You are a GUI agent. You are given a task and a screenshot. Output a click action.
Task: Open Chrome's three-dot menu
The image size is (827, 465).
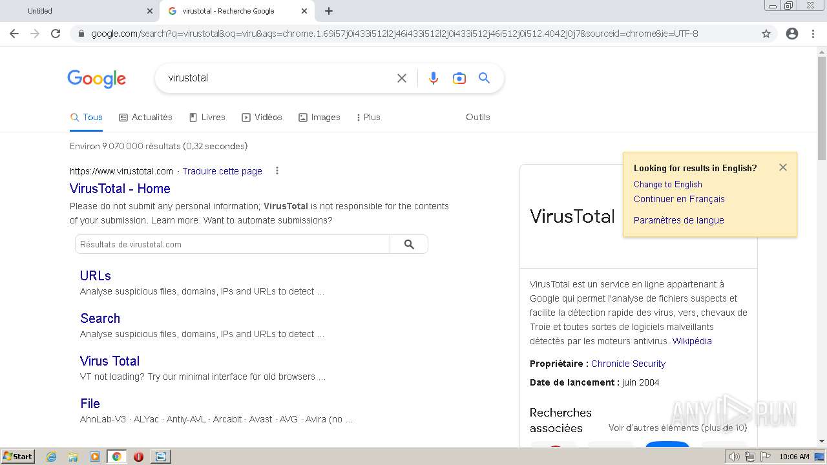click(x=813, y=34)
